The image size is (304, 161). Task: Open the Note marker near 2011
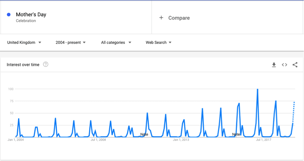pyautogui.click(x=144, y=134)
